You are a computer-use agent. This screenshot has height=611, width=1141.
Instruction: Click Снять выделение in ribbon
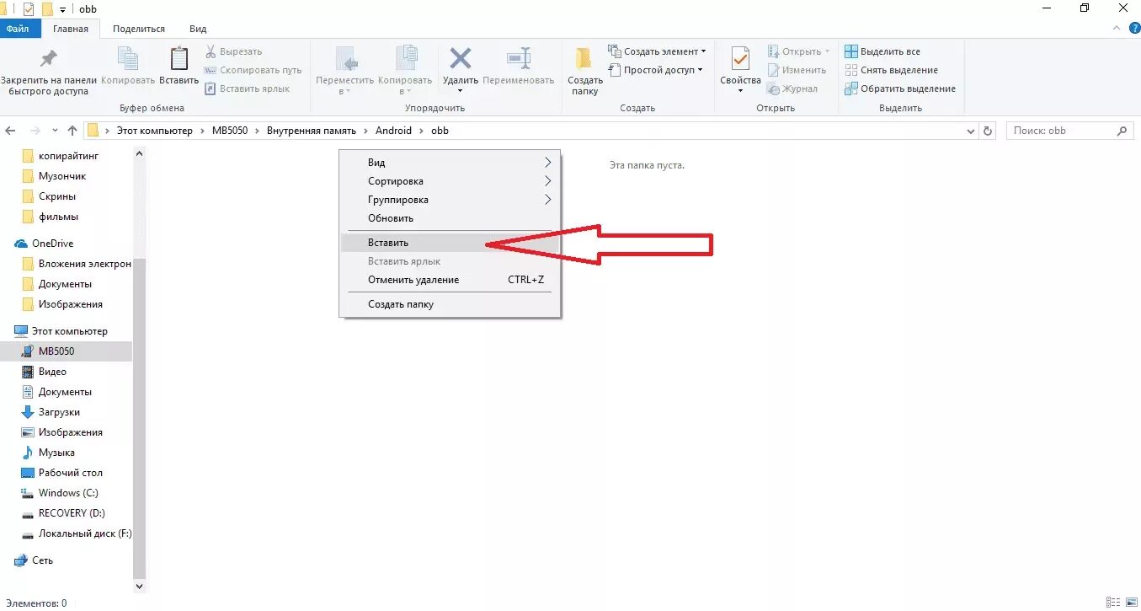(x=891, y=70)
